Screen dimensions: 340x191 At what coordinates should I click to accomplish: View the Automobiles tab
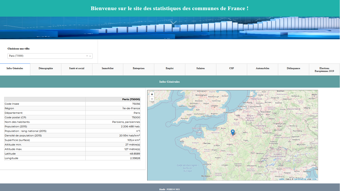pyautogui.click(x=262, y=68)
